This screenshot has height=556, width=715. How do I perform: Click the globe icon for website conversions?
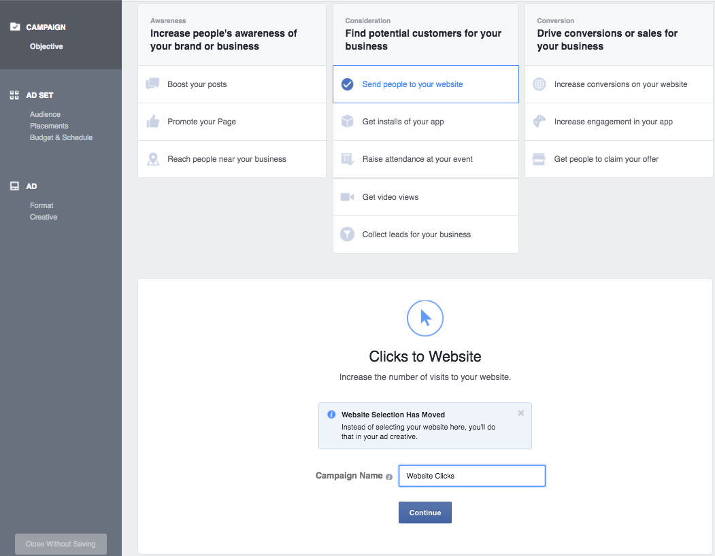[x=539, y=84]
